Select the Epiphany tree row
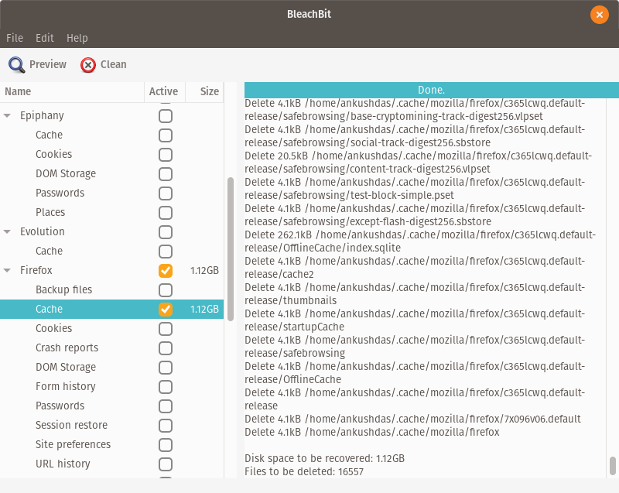 (111, 115)
